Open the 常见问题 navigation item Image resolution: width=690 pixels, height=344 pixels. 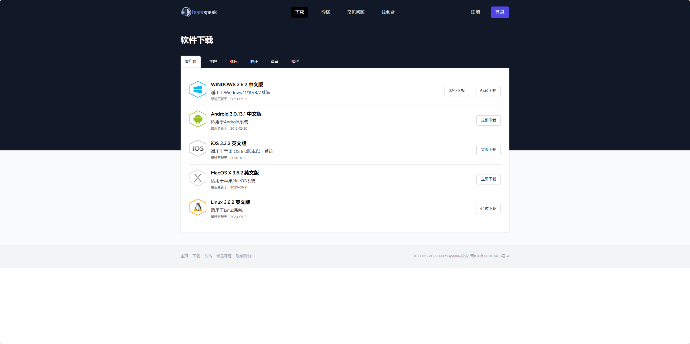[x=356, y=12]
